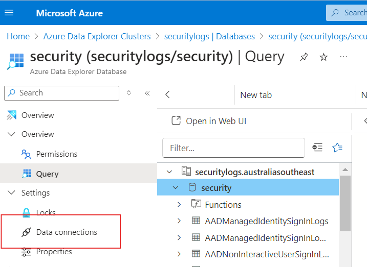Viewport: 367px width, 267px height.
Task: Go to Home breadcrumb
Action: (x=18, y=36)
